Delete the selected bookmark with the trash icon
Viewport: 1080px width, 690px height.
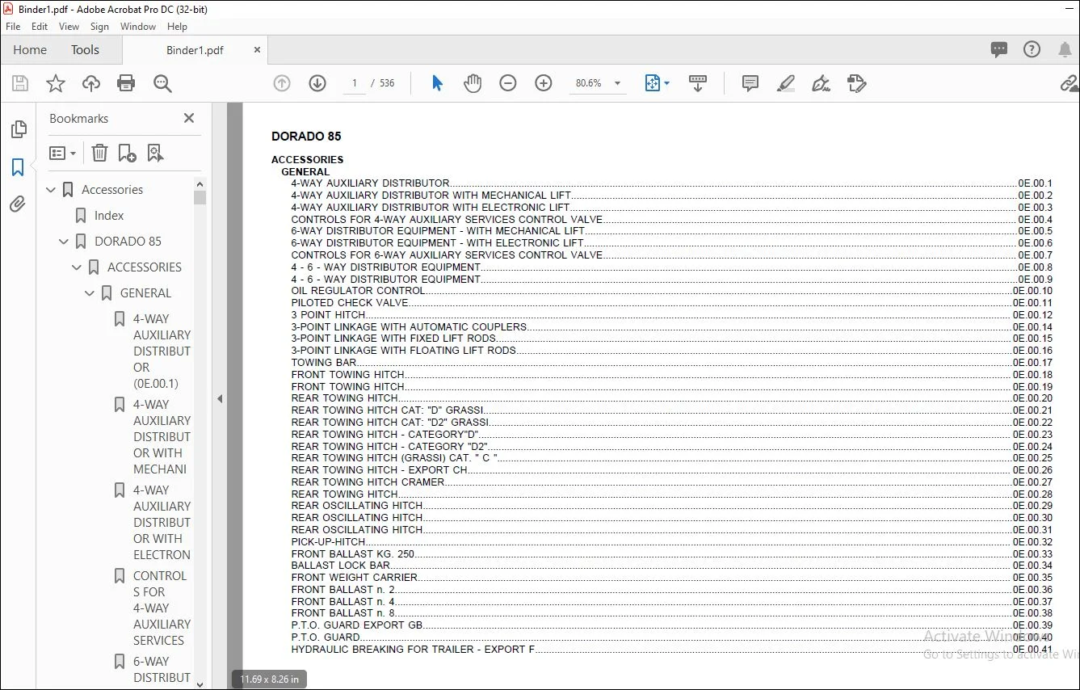coord(99,153)
